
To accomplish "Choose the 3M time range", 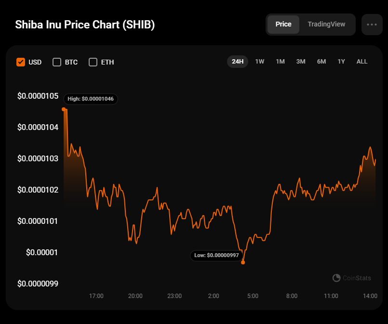I will click(x=301, y=62).
